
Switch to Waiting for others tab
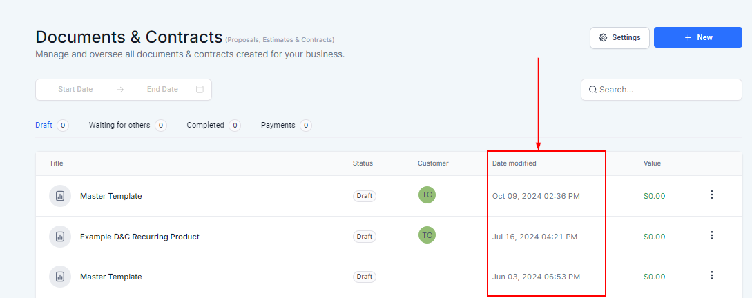point(128,126)
